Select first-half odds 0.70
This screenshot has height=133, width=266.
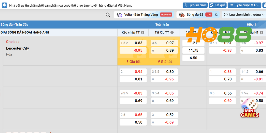[222, 79]
